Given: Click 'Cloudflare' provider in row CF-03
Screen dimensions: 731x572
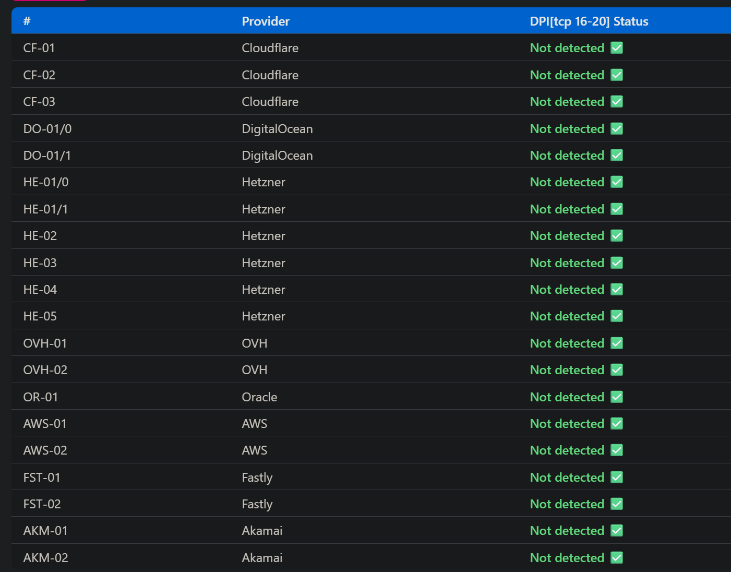Looking at the screenshot, I should tap(270, 101).
